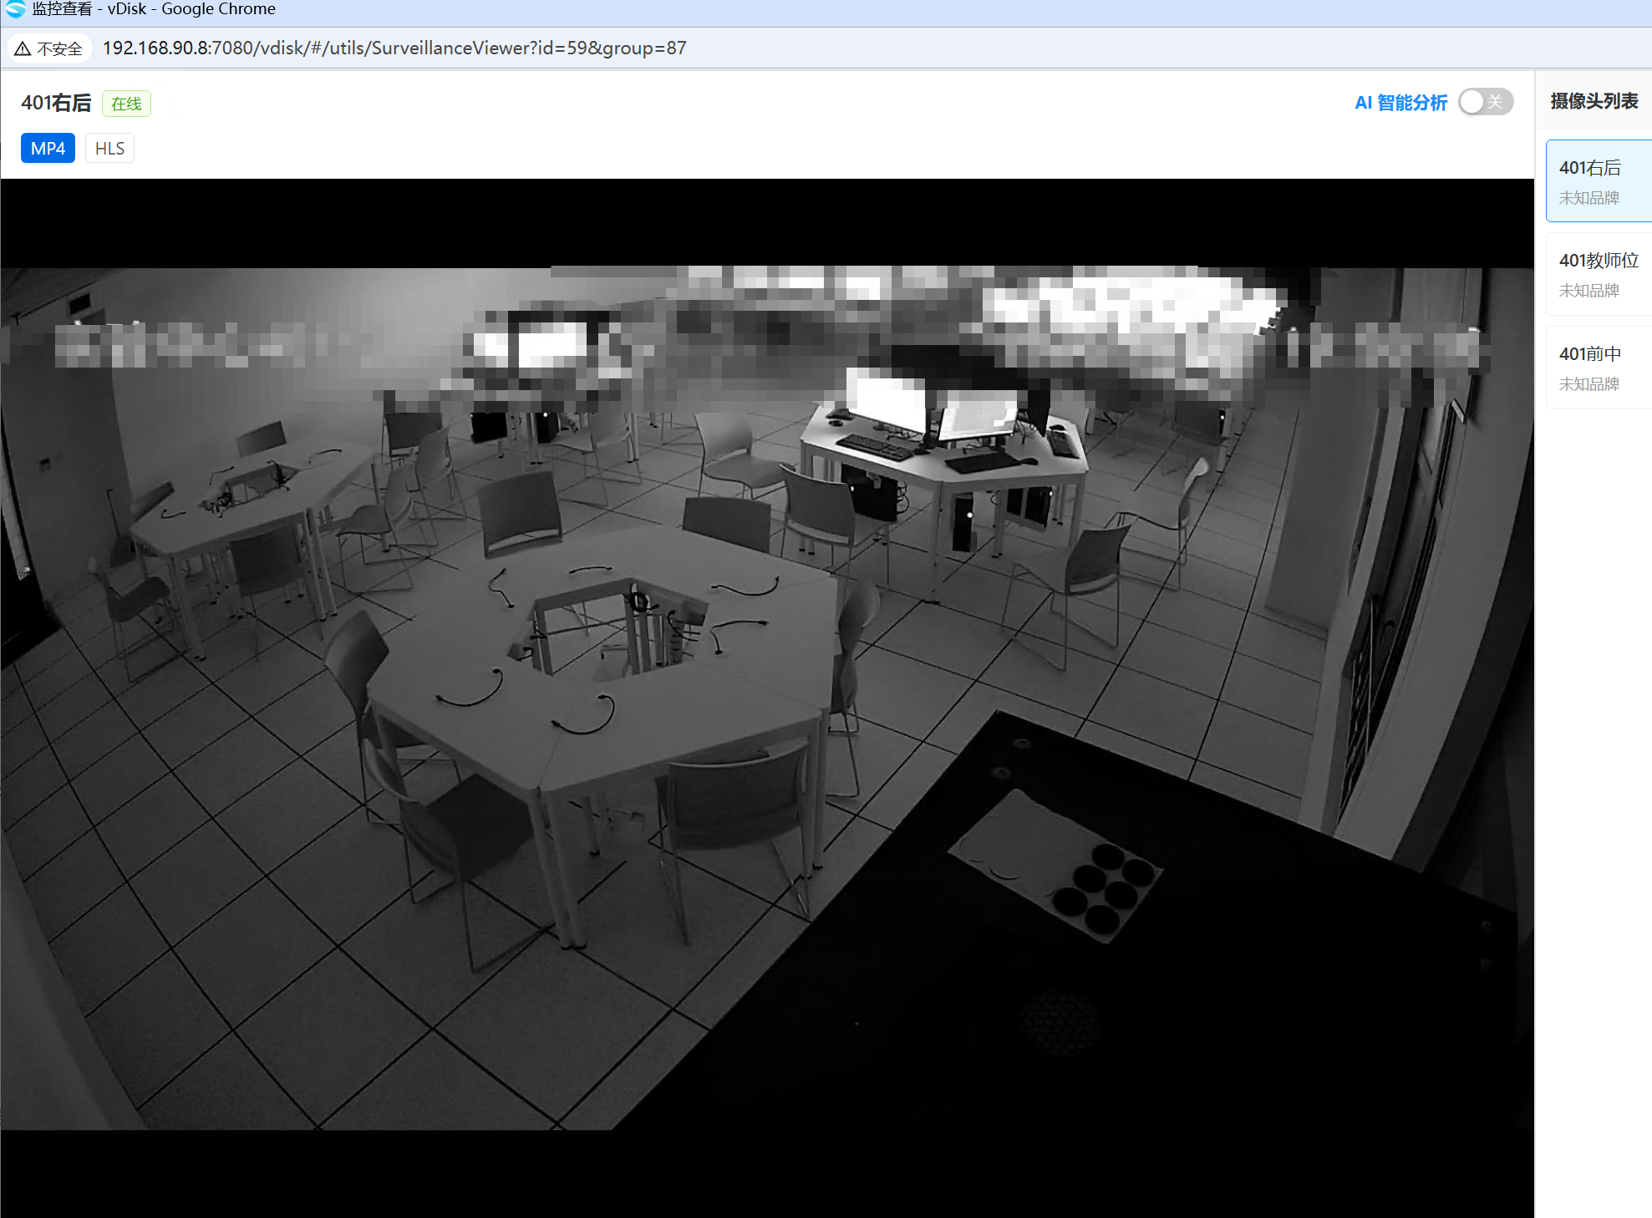Viewport: 1652px width, 1218px height.
Task: Click the 关 label on the switch
Action: [x=1495, y=102]
